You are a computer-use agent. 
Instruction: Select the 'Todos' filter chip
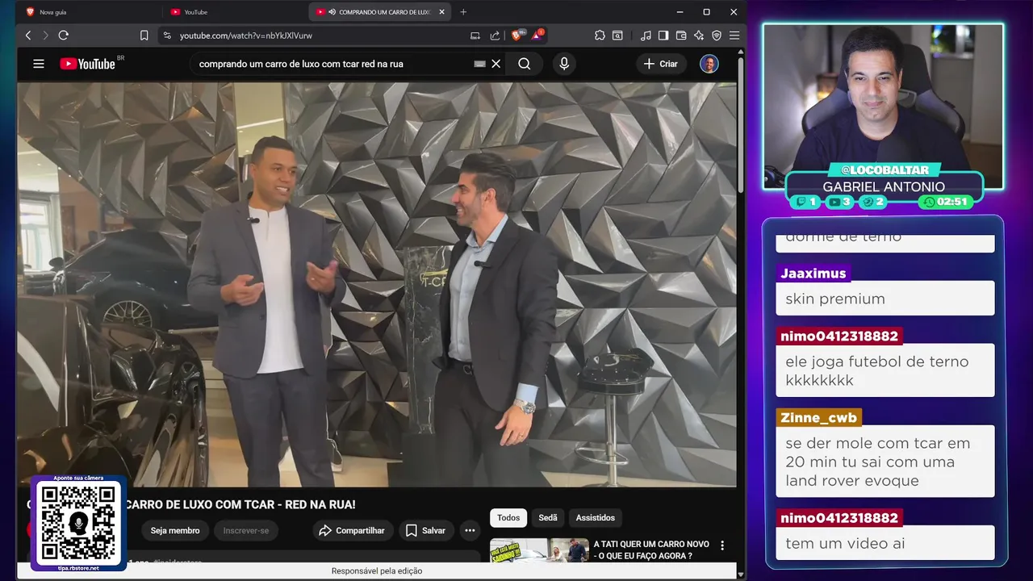508,517
